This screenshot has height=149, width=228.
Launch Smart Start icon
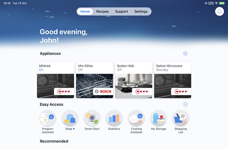pos(92,118)
